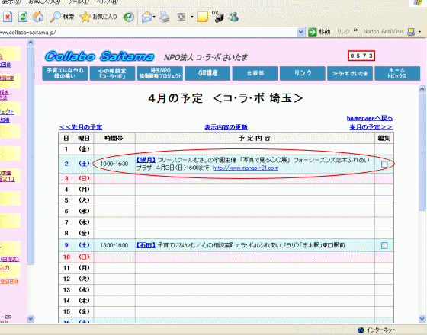Tick the edit checkbox for April 2 row
Image resolution: width=427 pixels, height=335 pixels.
[384, 164]
